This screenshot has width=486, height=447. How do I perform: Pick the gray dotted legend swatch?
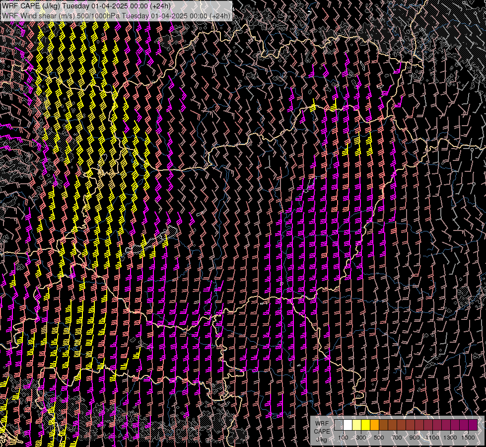tap(339, 425)
